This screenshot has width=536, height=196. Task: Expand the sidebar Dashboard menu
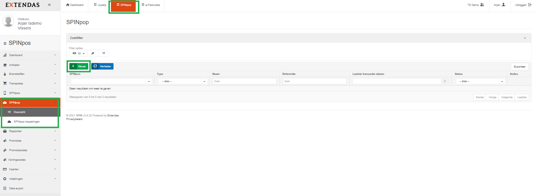[x=30, y=55]
